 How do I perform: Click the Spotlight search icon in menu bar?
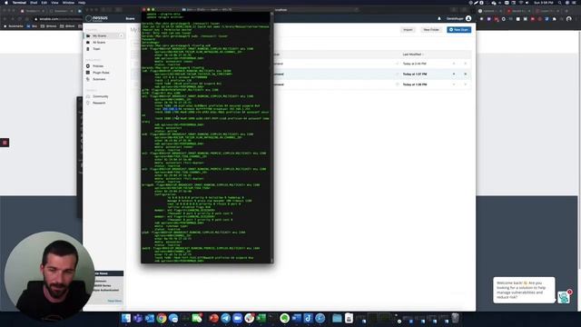[559, 3]
